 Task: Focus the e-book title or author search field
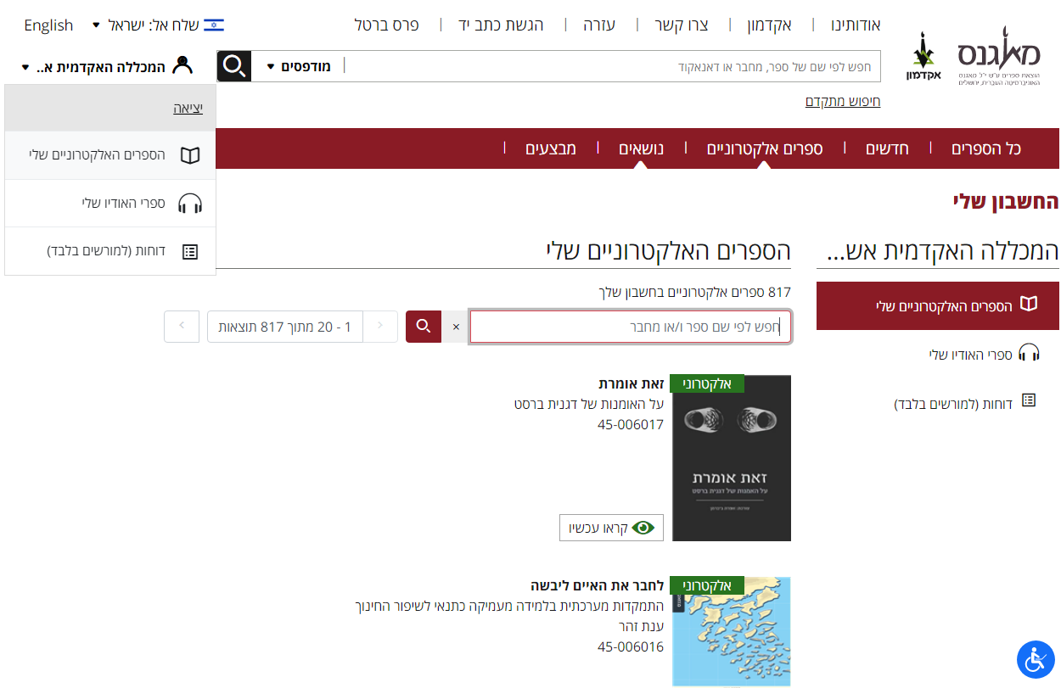coord(630,327)
